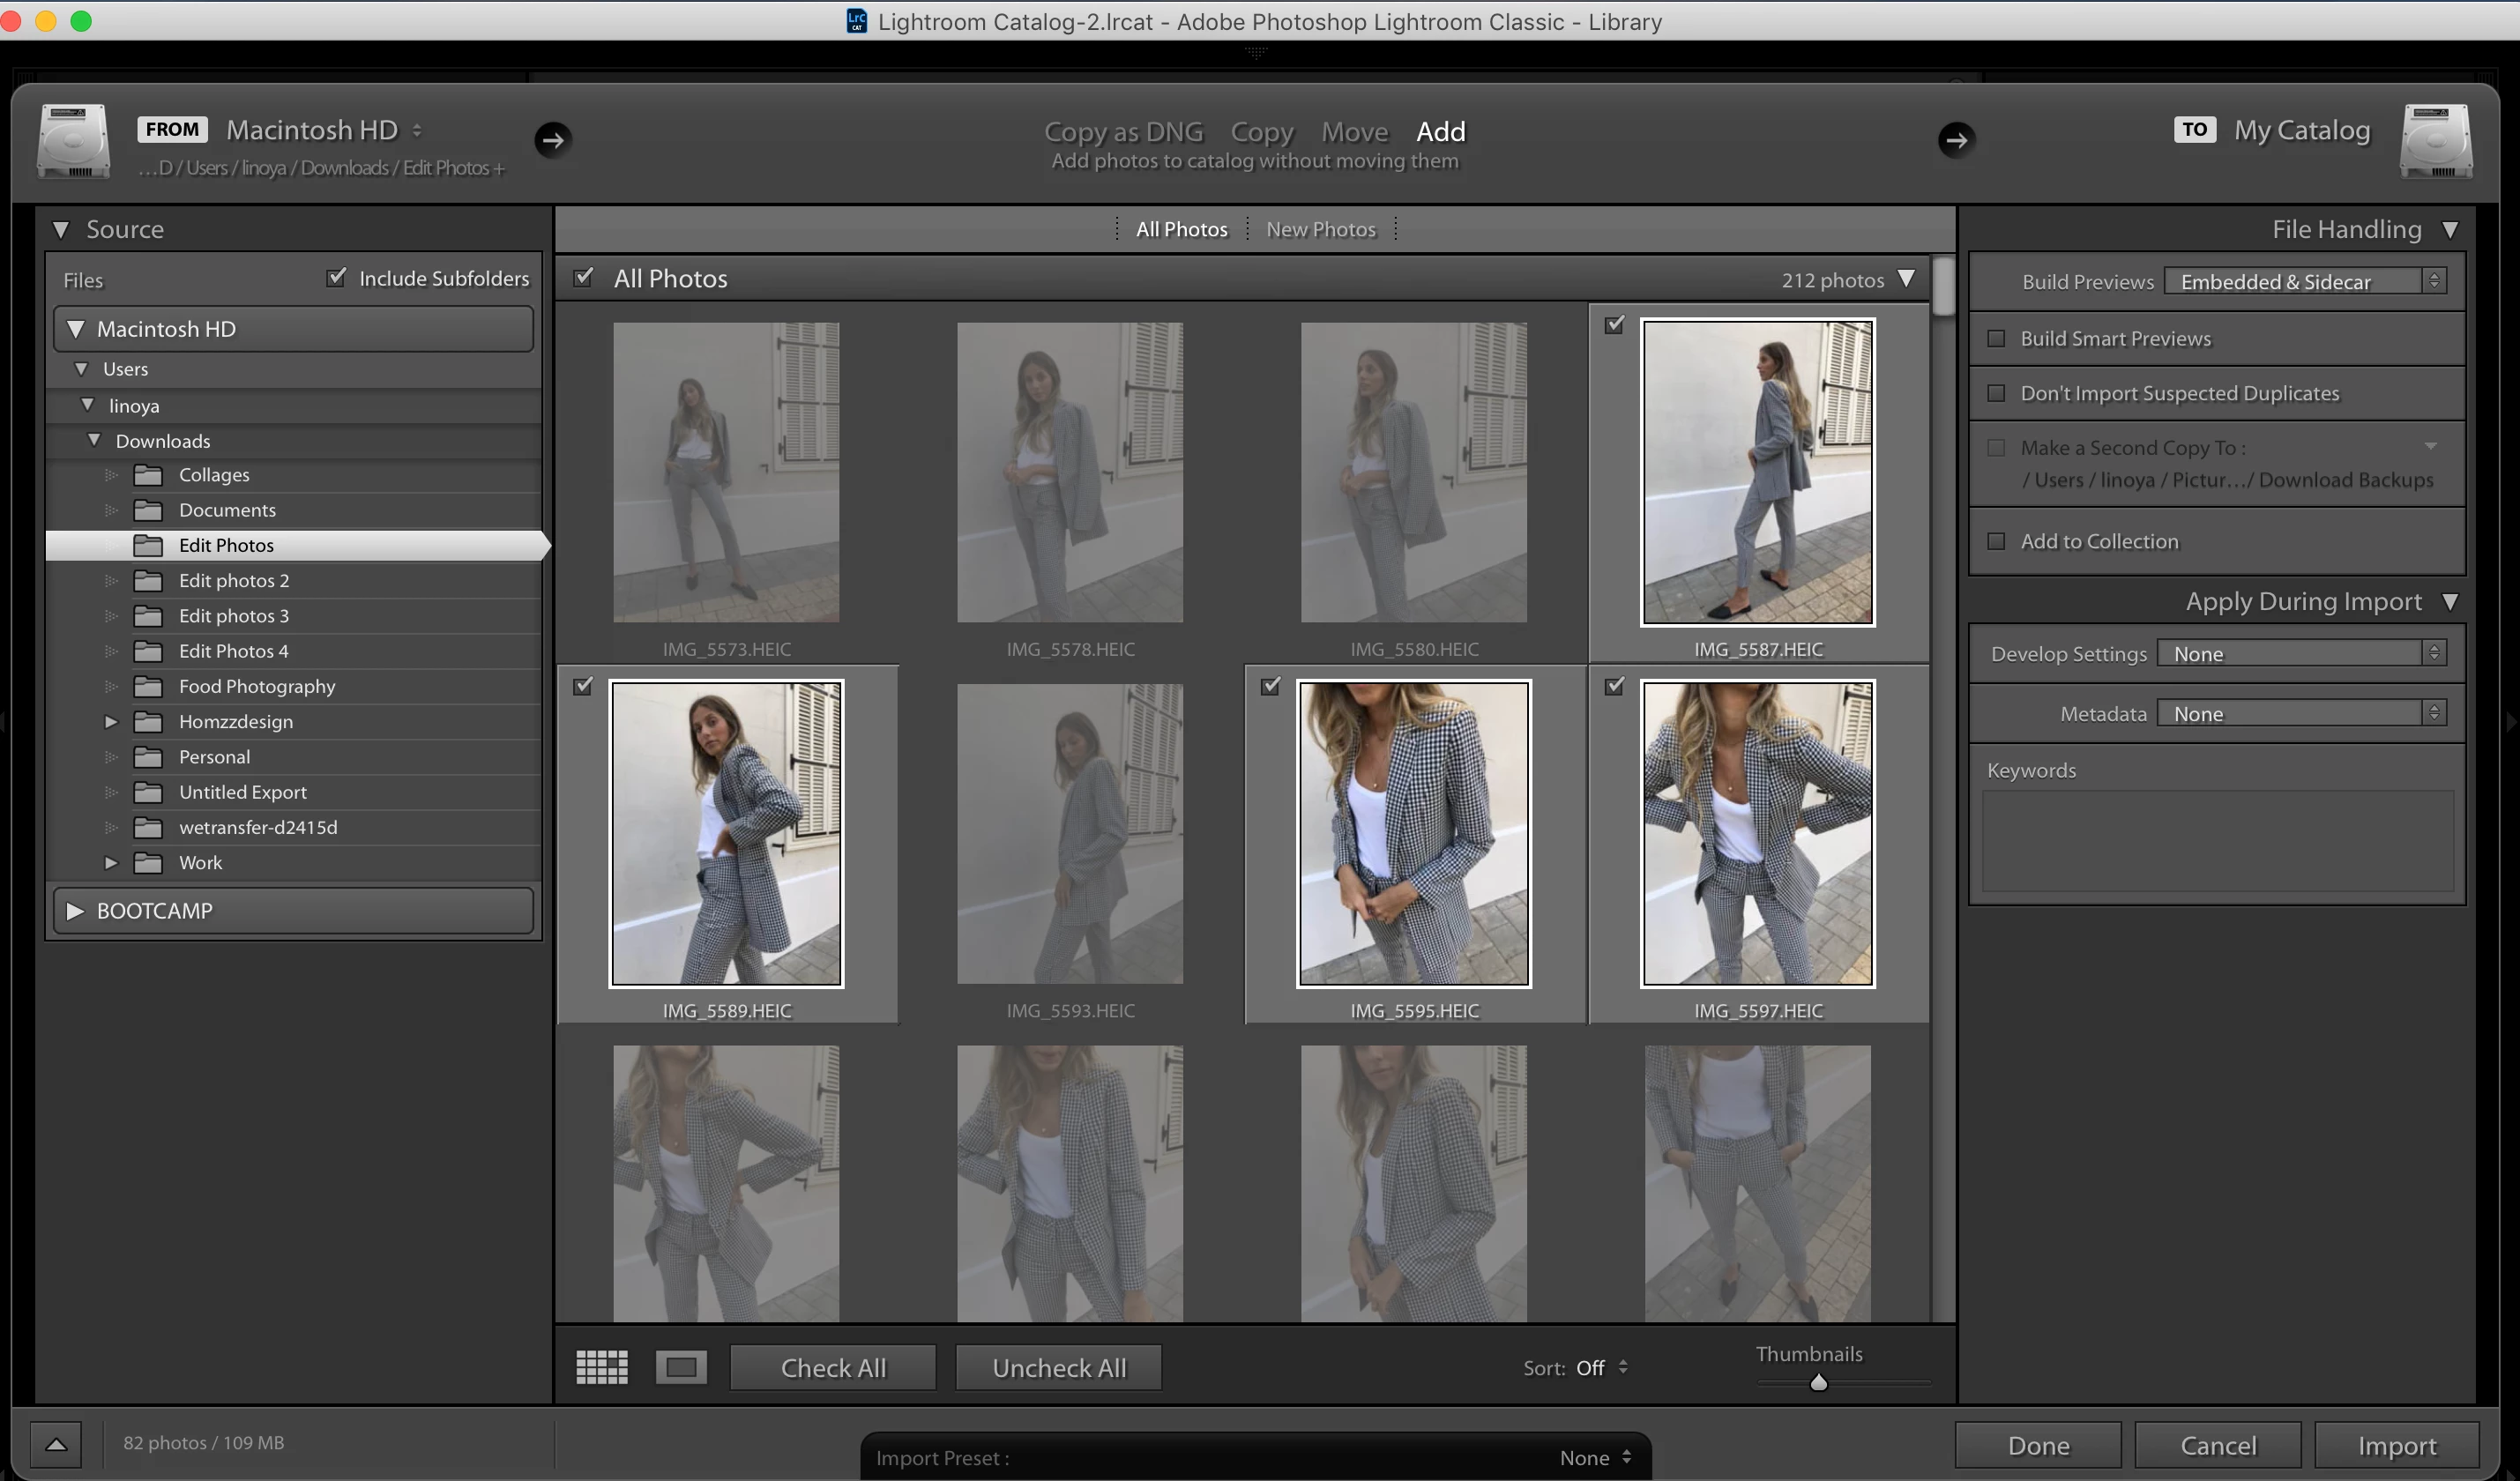Enable Don't Import Suspected Duplicates
2520x1481 pixels.
pyautogui.click(x=1996, y=394)
